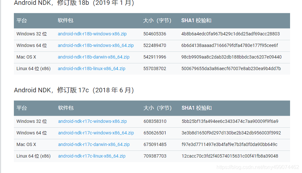Viewport: 302px width, 173px height.
Task: Click 软件包 header in the 18b table
Action: (x=65, y=20)
